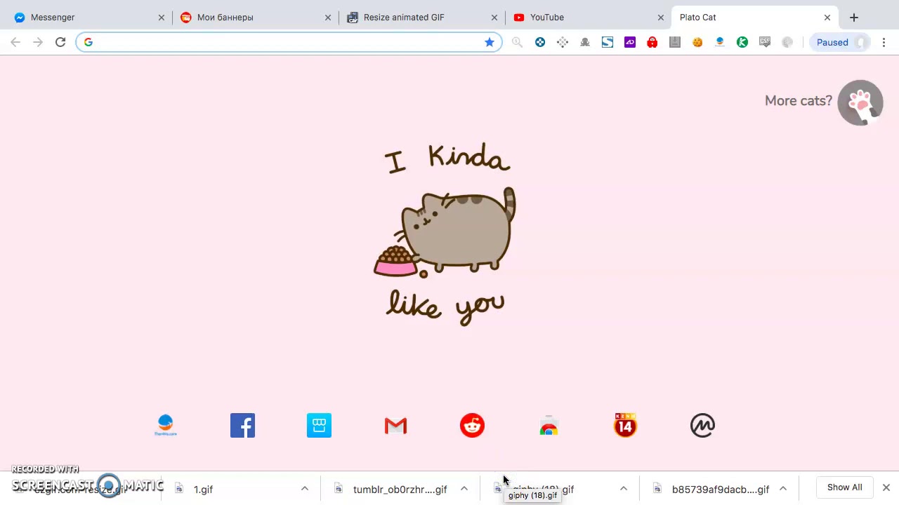Click Show All downloads button

coord(844,487)
